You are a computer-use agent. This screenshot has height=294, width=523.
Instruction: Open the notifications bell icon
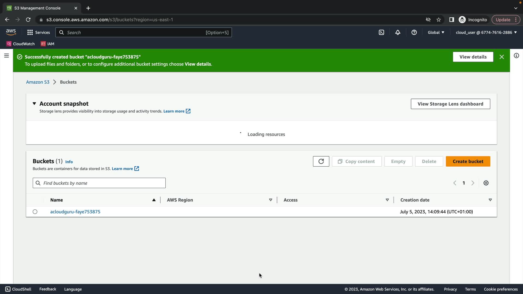[x=398, y=32]
